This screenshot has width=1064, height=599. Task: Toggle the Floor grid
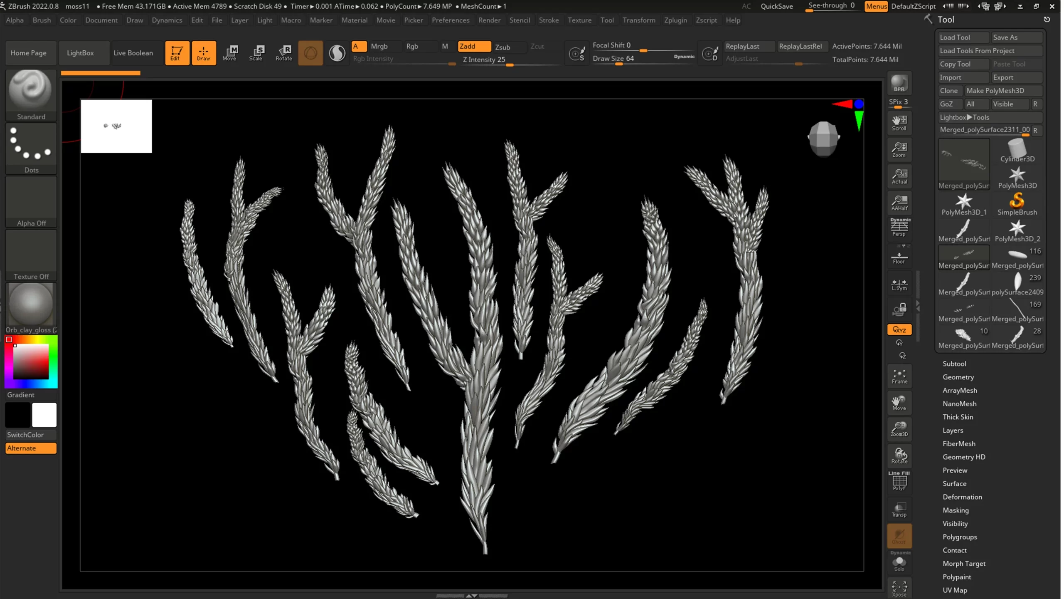coord(899,256)
